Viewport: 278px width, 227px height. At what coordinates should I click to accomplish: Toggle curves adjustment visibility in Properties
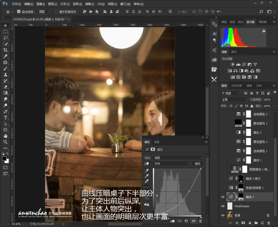[194, 221]
